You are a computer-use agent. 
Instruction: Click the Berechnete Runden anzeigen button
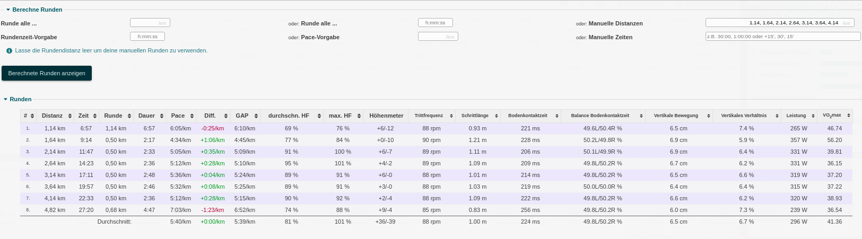(47, 73)
